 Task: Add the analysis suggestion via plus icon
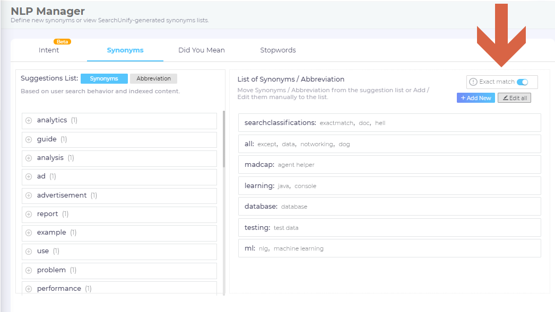[x=29, y=158]
